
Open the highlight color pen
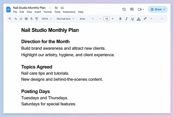(145, 19)
